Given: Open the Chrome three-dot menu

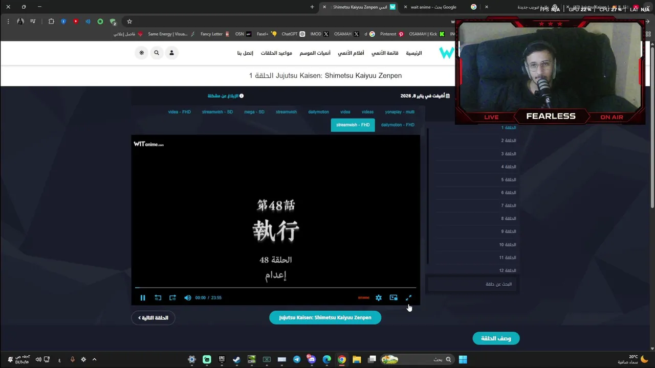Looking at the screenshot, I should click(8, 21).
